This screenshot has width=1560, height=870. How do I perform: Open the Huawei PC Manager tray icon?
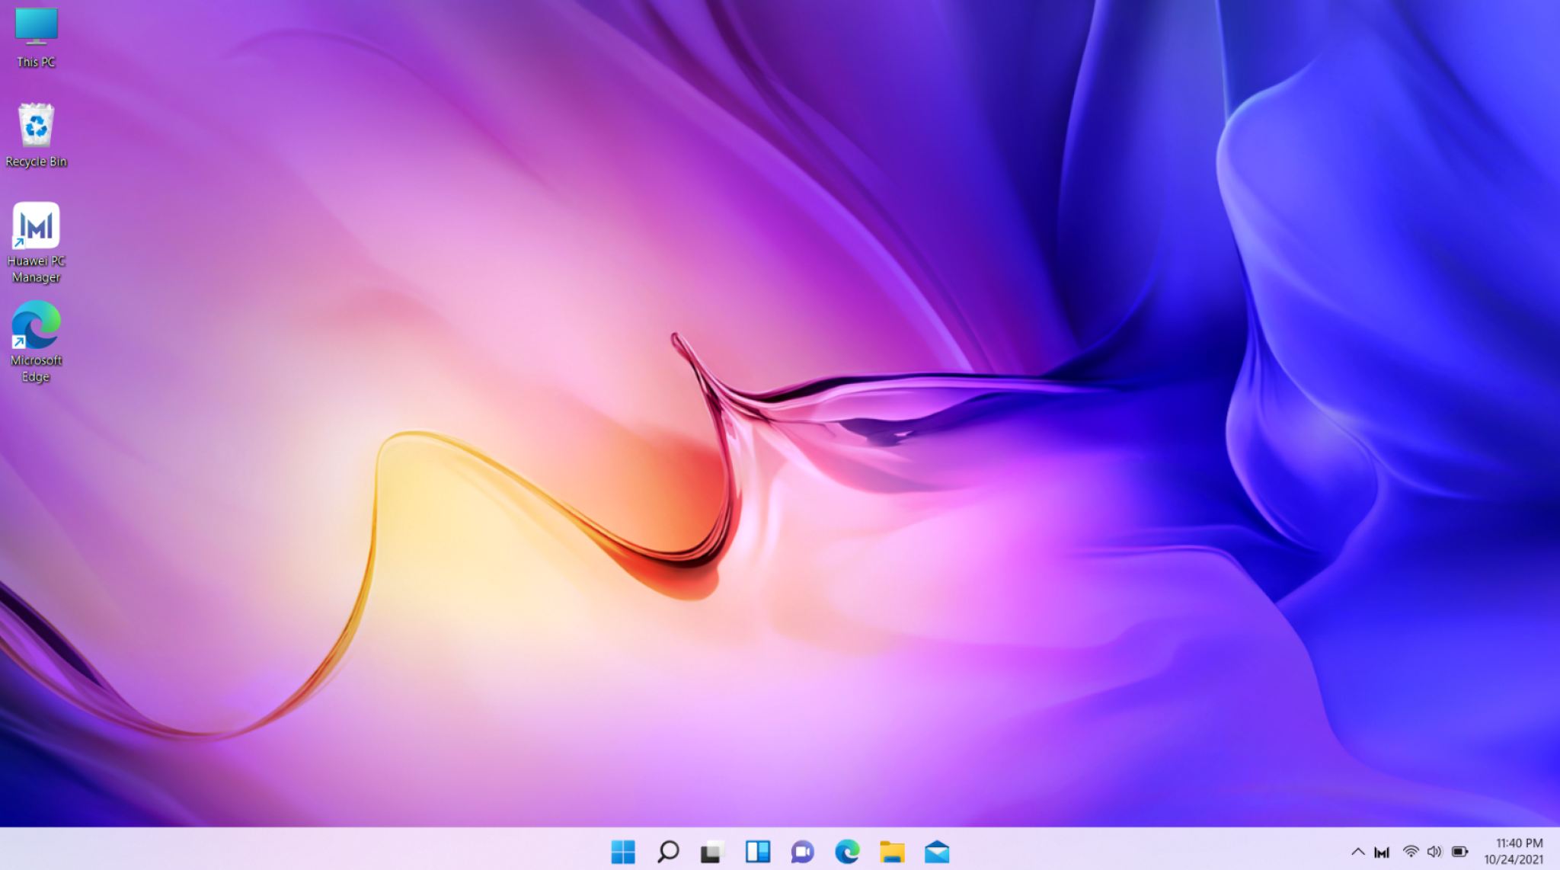point(1383,852)
